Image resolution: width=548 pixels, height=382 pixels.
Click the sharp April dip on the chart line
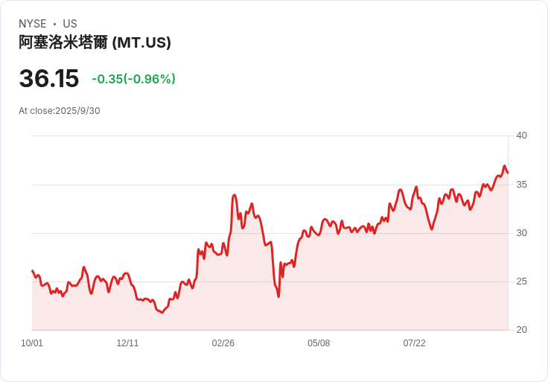[x=278, y=296]
